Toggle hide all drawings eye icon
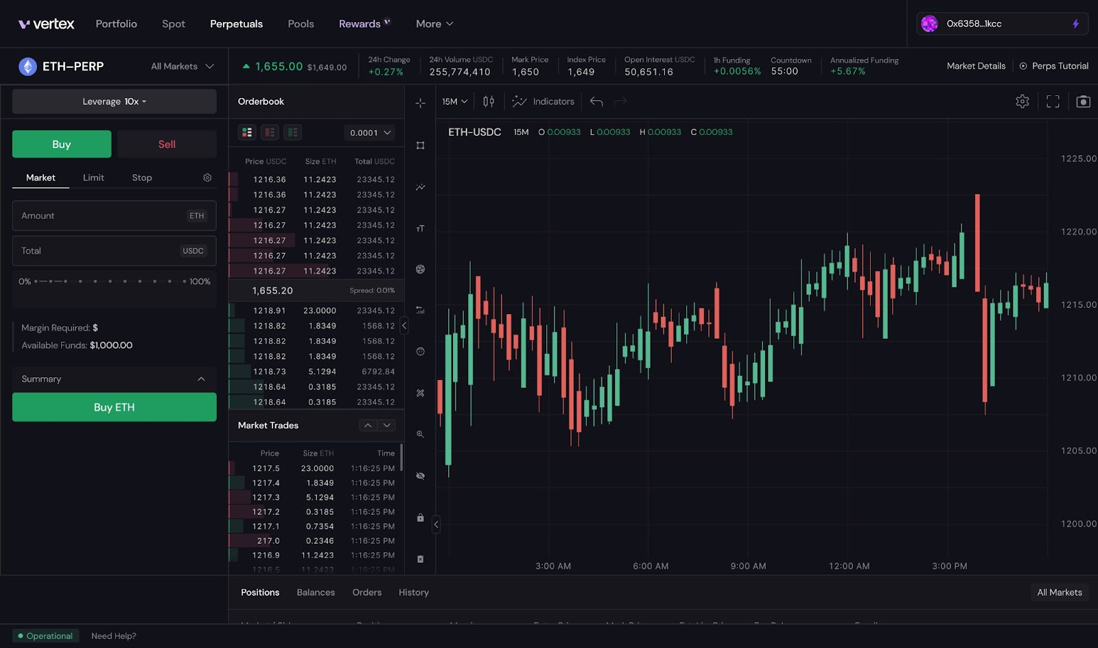Image resolution: width=1098 pixels, height=648 pixels. 420,476
